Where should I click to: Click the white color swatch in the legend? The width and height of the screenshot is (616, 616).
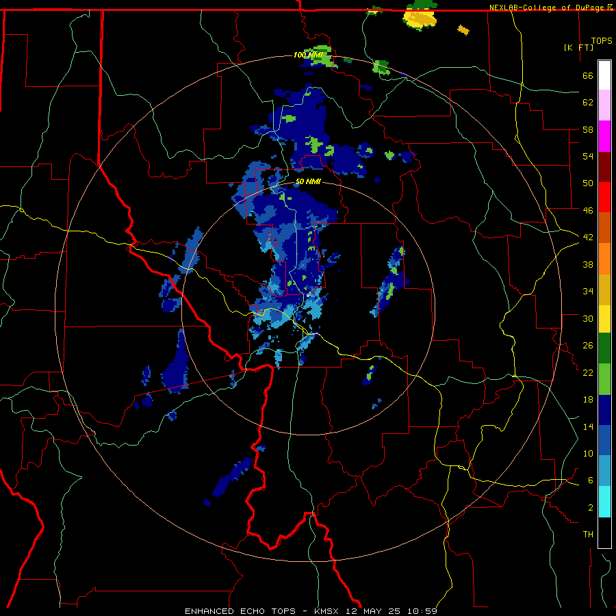point(604,75)
